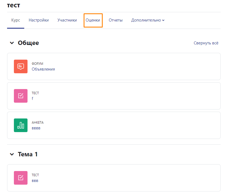The height and width of the screenshot is (195, 225).
Task: Click the Свернуть всё link
Action: tap(206, 43)
